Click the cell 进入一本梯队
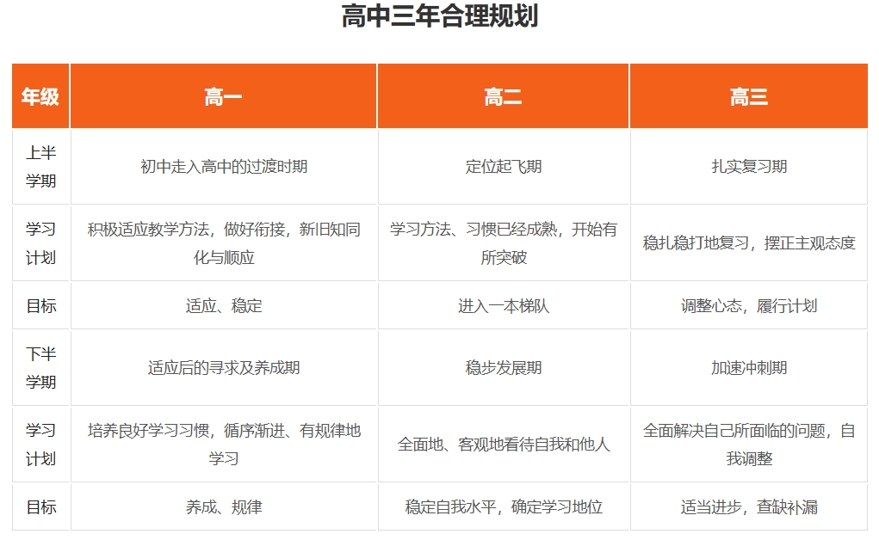The height and width of the screenshot is (540, 879). click(502, 305)
